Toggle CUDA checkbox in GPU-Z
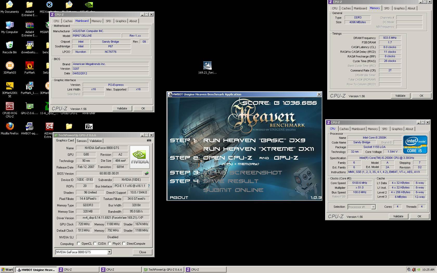This screenshot has width=437, height=273. coord(95,244)
